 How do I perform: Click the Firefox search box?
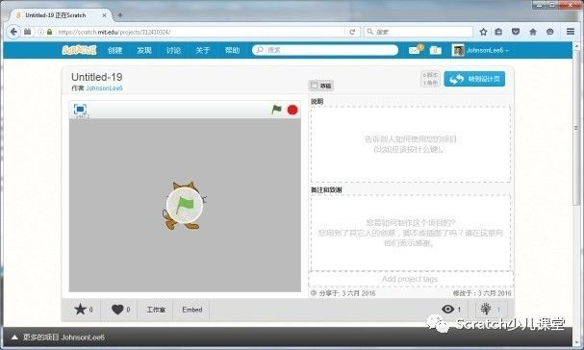click(418, 32)
